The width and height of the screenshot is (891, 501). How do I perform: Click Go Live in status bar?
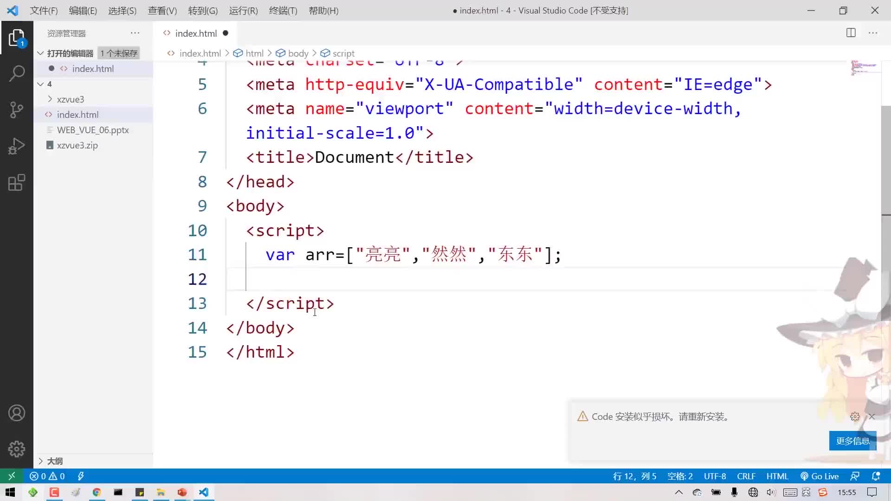[x=820, y=476]
